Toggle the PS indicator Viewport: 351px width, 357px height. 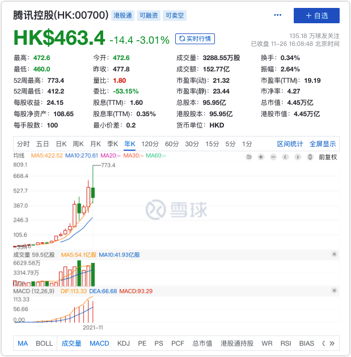click(159, 343)
